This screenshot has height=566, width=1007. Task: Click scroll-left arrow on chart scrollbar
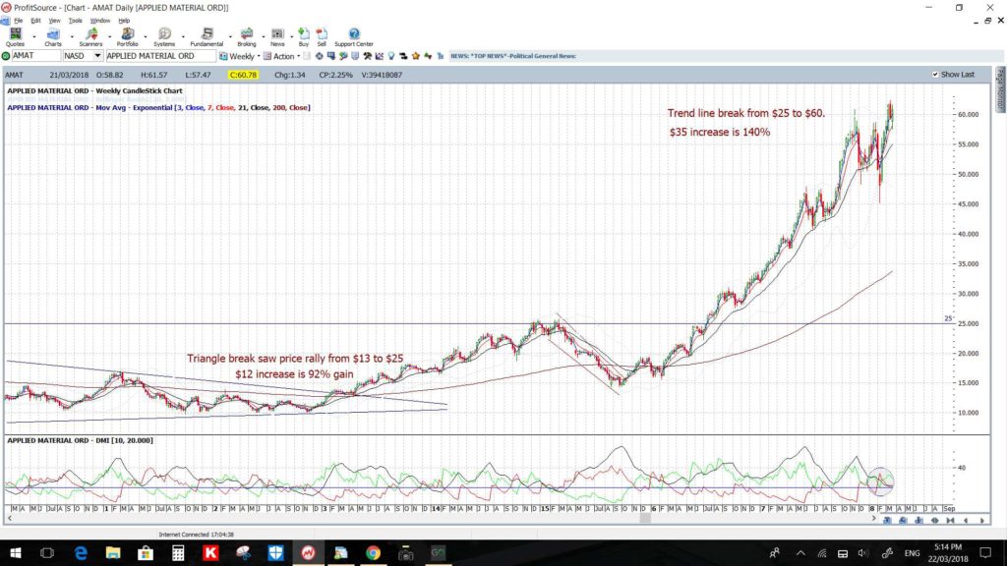click(x=9, y=519)
